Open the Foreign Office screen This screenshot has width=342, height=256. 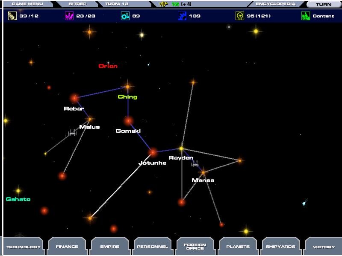[x=195, y=247]
